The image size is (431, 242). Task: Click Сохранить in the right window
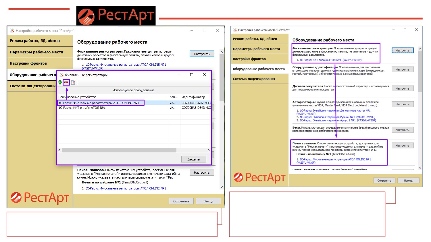[384, 181]
